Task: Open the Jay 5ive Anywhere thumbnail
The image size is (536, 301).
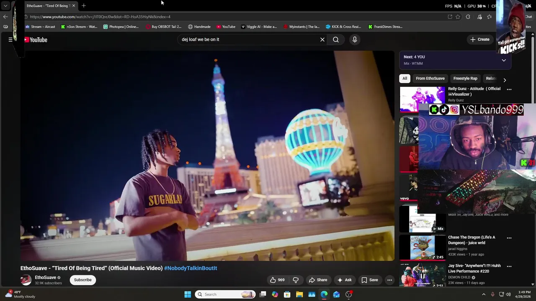Action: click(x=423, y=275)
